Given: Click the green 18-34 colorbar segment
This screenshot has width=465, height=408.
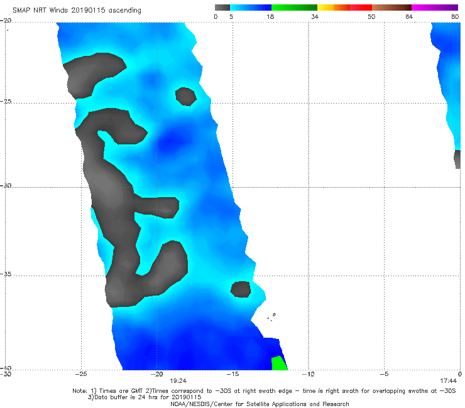Looking at the screenshot, I should (294, 8).
